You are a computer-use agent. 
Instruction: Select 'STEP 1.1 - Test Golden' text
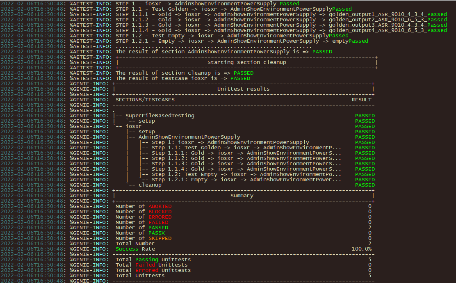pyautogui.click(x=152, y=9)
